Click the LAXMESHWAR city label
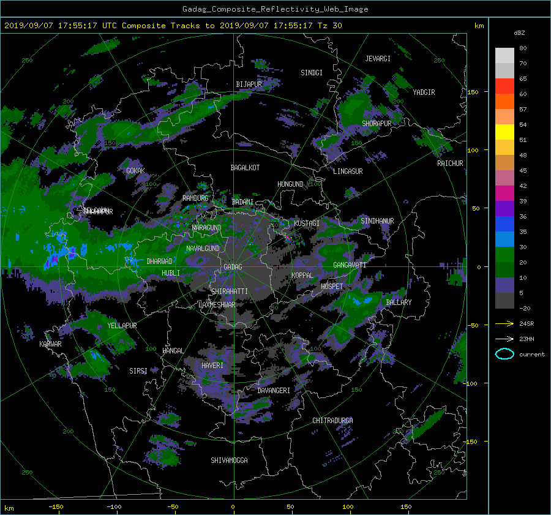Screen dimensions: 551x515 click(217, 305)
